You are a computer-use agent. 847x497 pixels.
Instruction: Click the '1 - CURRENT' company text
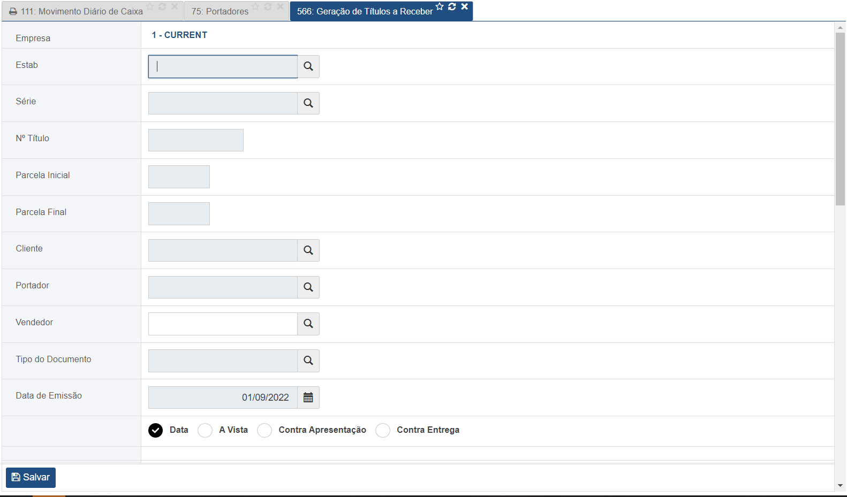click(x=179, y=35)
